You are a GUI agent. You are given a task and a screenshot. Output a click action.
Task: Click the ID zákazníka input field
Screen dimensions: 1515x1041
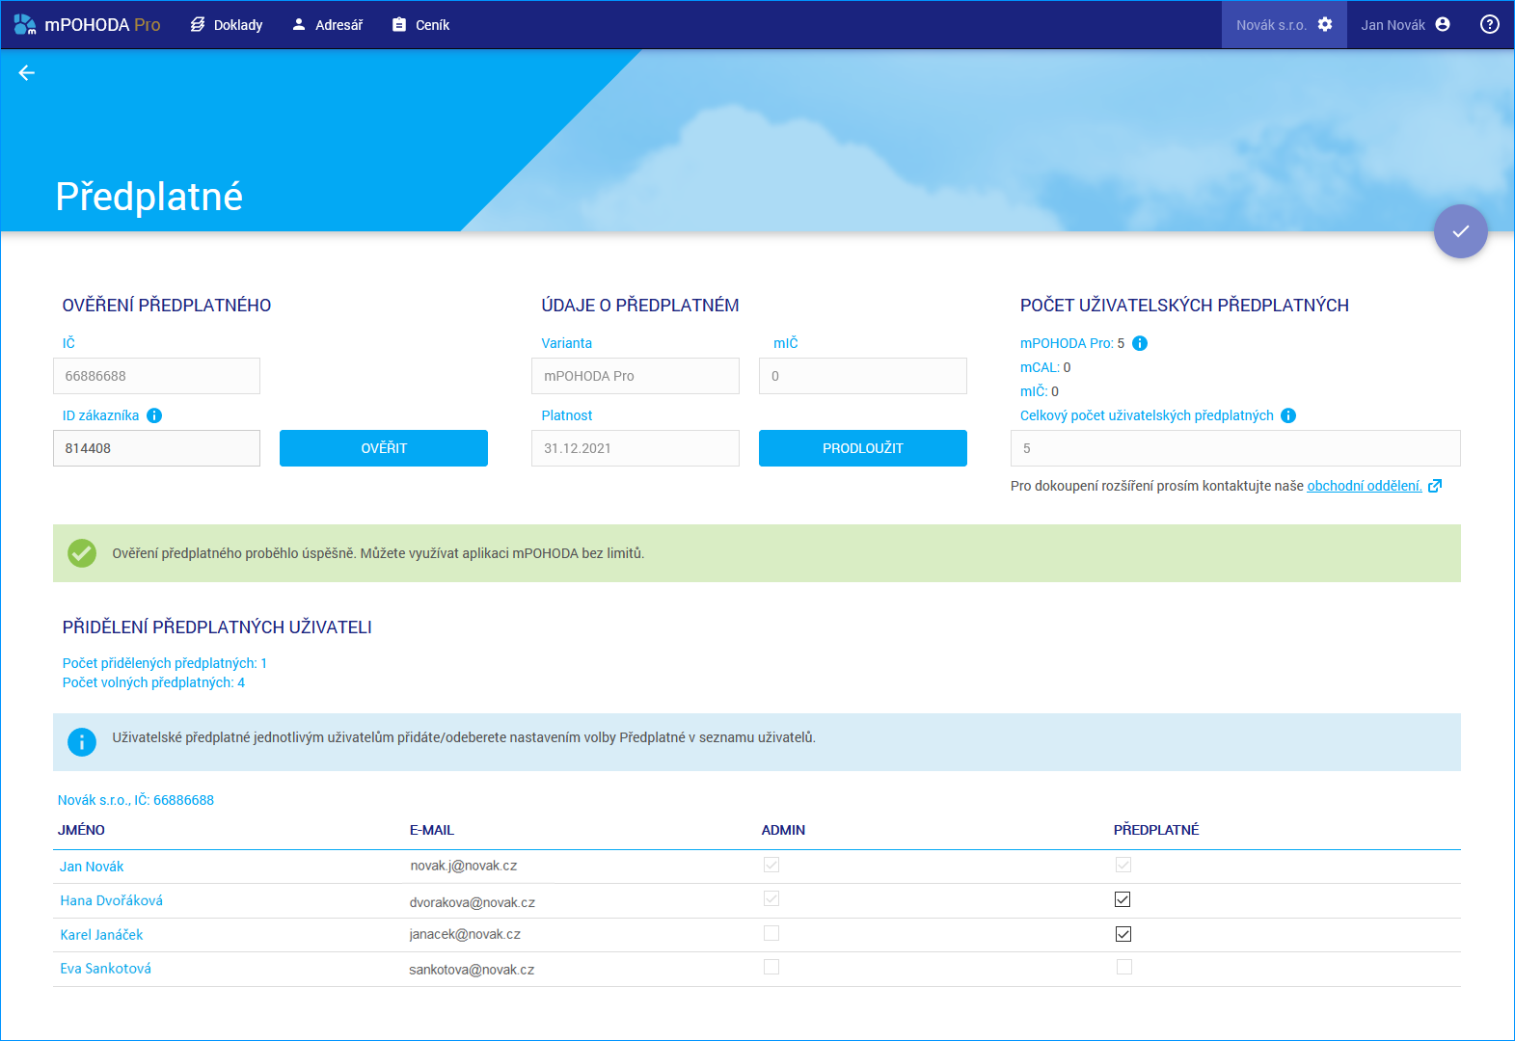(x=156, y=448)
